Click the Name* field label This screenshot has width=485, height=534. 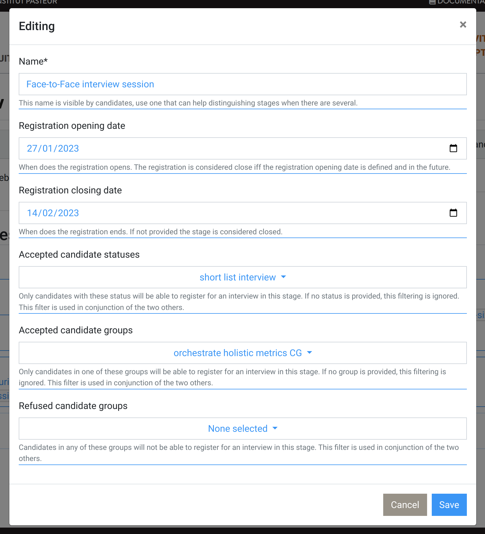pyautogui.click(x=33, y=61)
